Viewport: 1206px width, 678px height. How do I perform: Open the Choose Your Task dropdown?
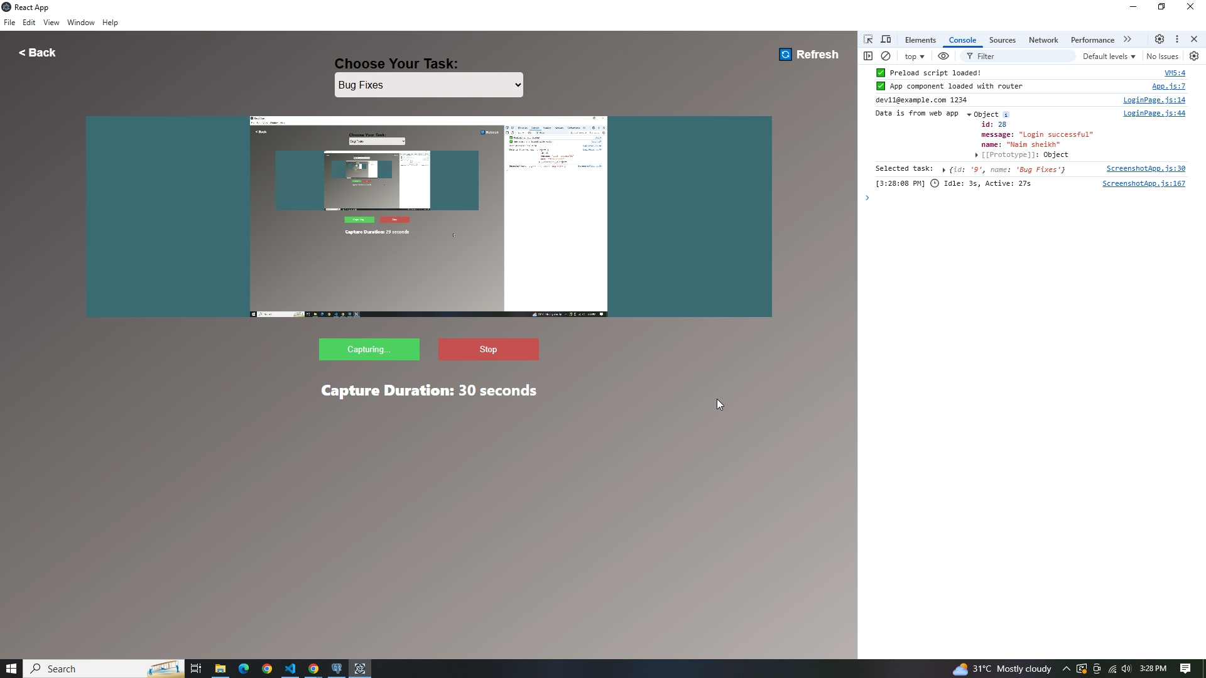click(x=428, y=85)
